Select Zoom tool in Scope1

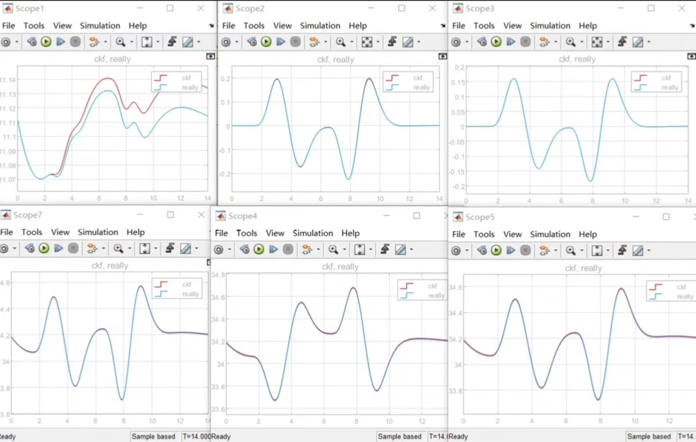(120, 42)
